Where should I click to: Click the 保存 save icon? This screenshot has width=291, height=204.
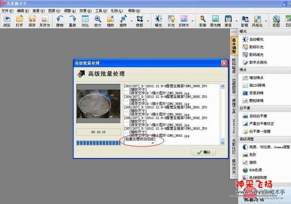32,21
